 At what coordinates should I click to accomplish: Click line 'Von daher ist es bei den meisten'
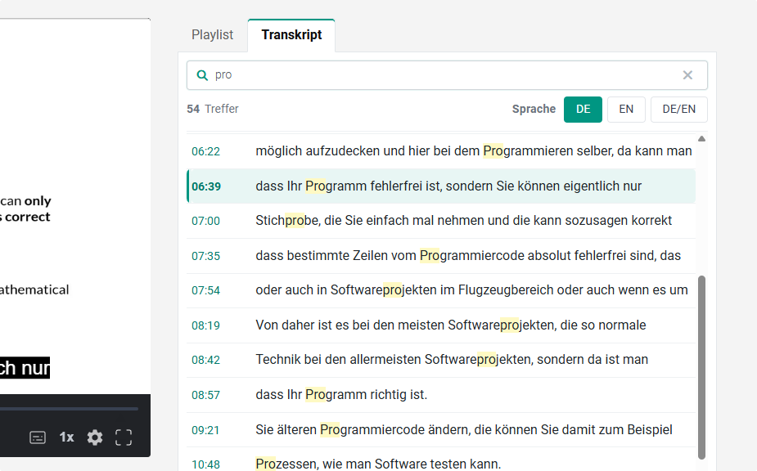click(450, 325)
